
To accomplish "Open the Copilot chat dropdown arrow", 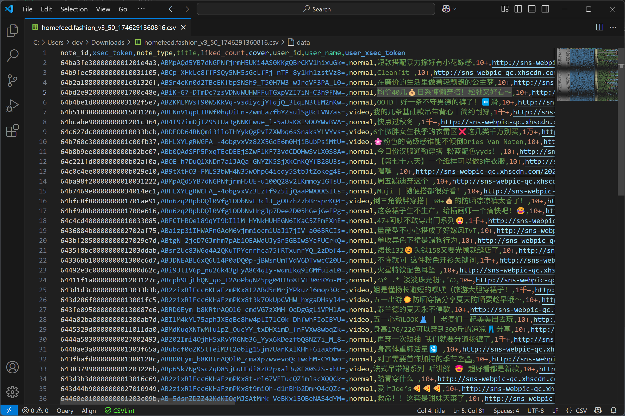I will (x=455, y=9).
